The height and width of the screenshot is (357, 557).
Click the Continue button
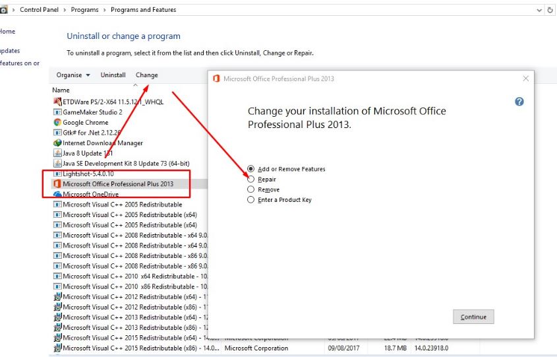[473, 317]
